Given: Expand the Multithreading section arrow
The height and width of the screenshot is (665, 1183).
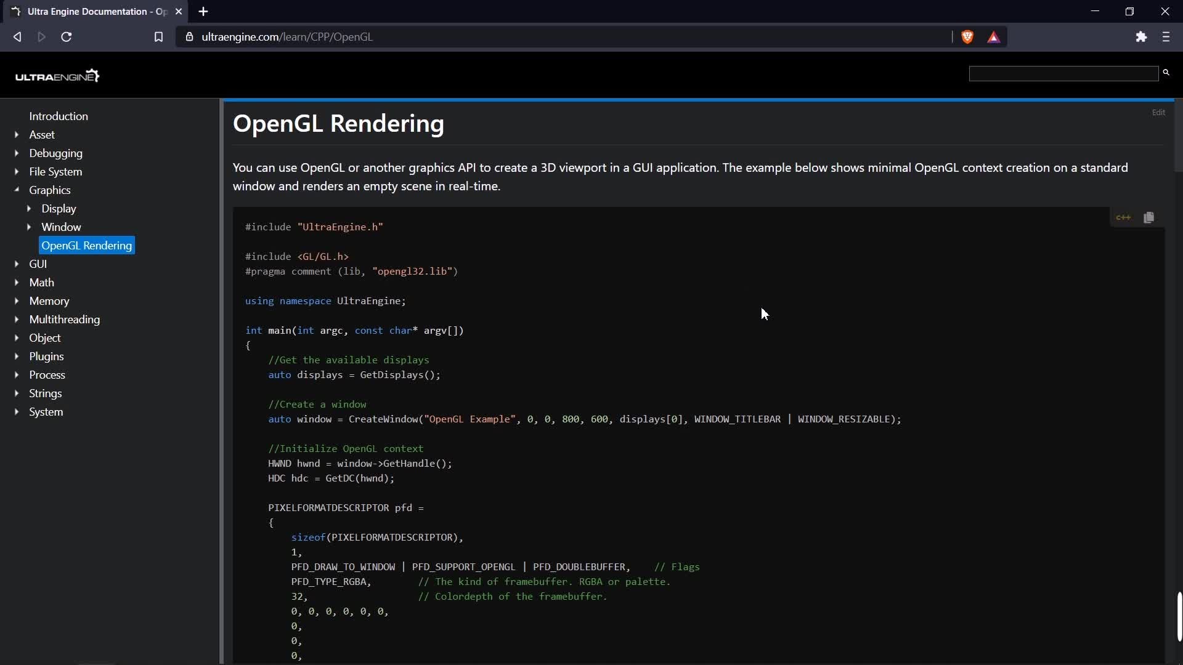Looking at the screenshot, I should point(17,320).
